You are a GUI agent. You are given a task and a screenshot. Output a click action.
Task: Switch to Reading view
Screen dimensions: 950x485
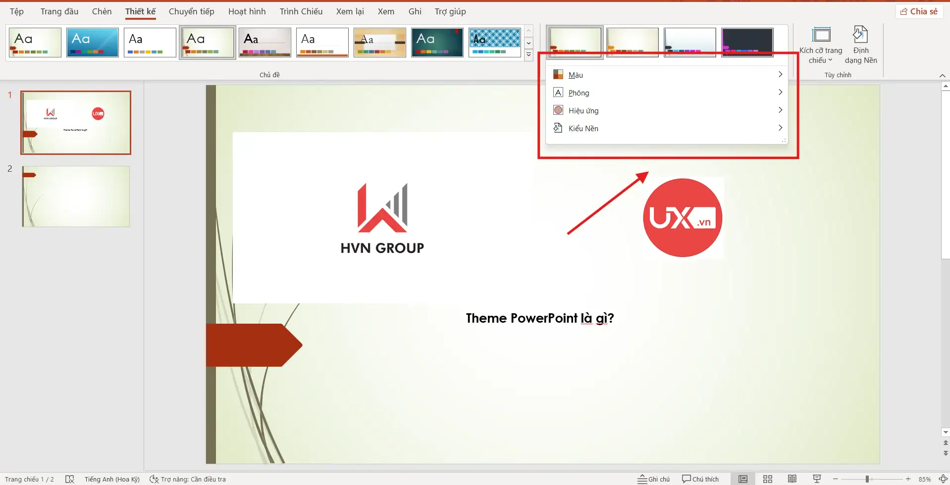pos(792,479)
